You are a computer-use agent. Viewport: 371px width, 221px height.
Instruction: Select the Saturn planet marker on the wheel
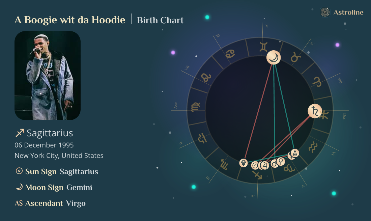coord(315,111)
